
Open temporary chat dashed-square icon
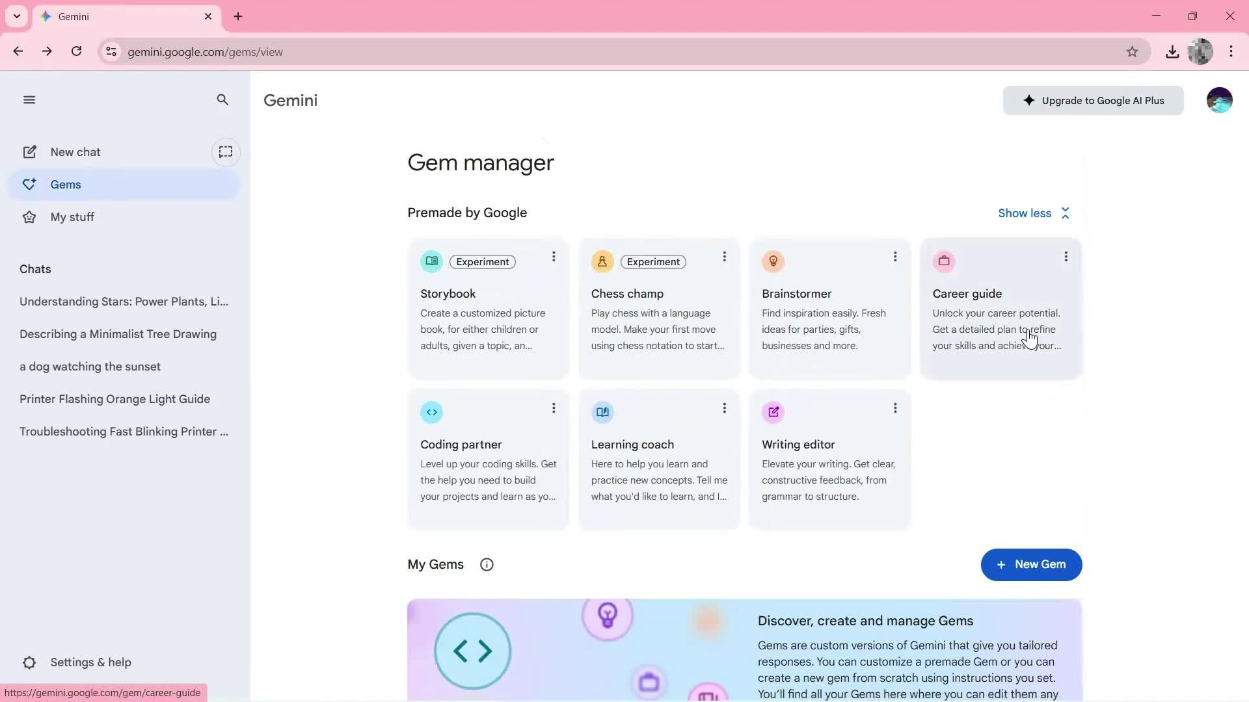(226, 152)
